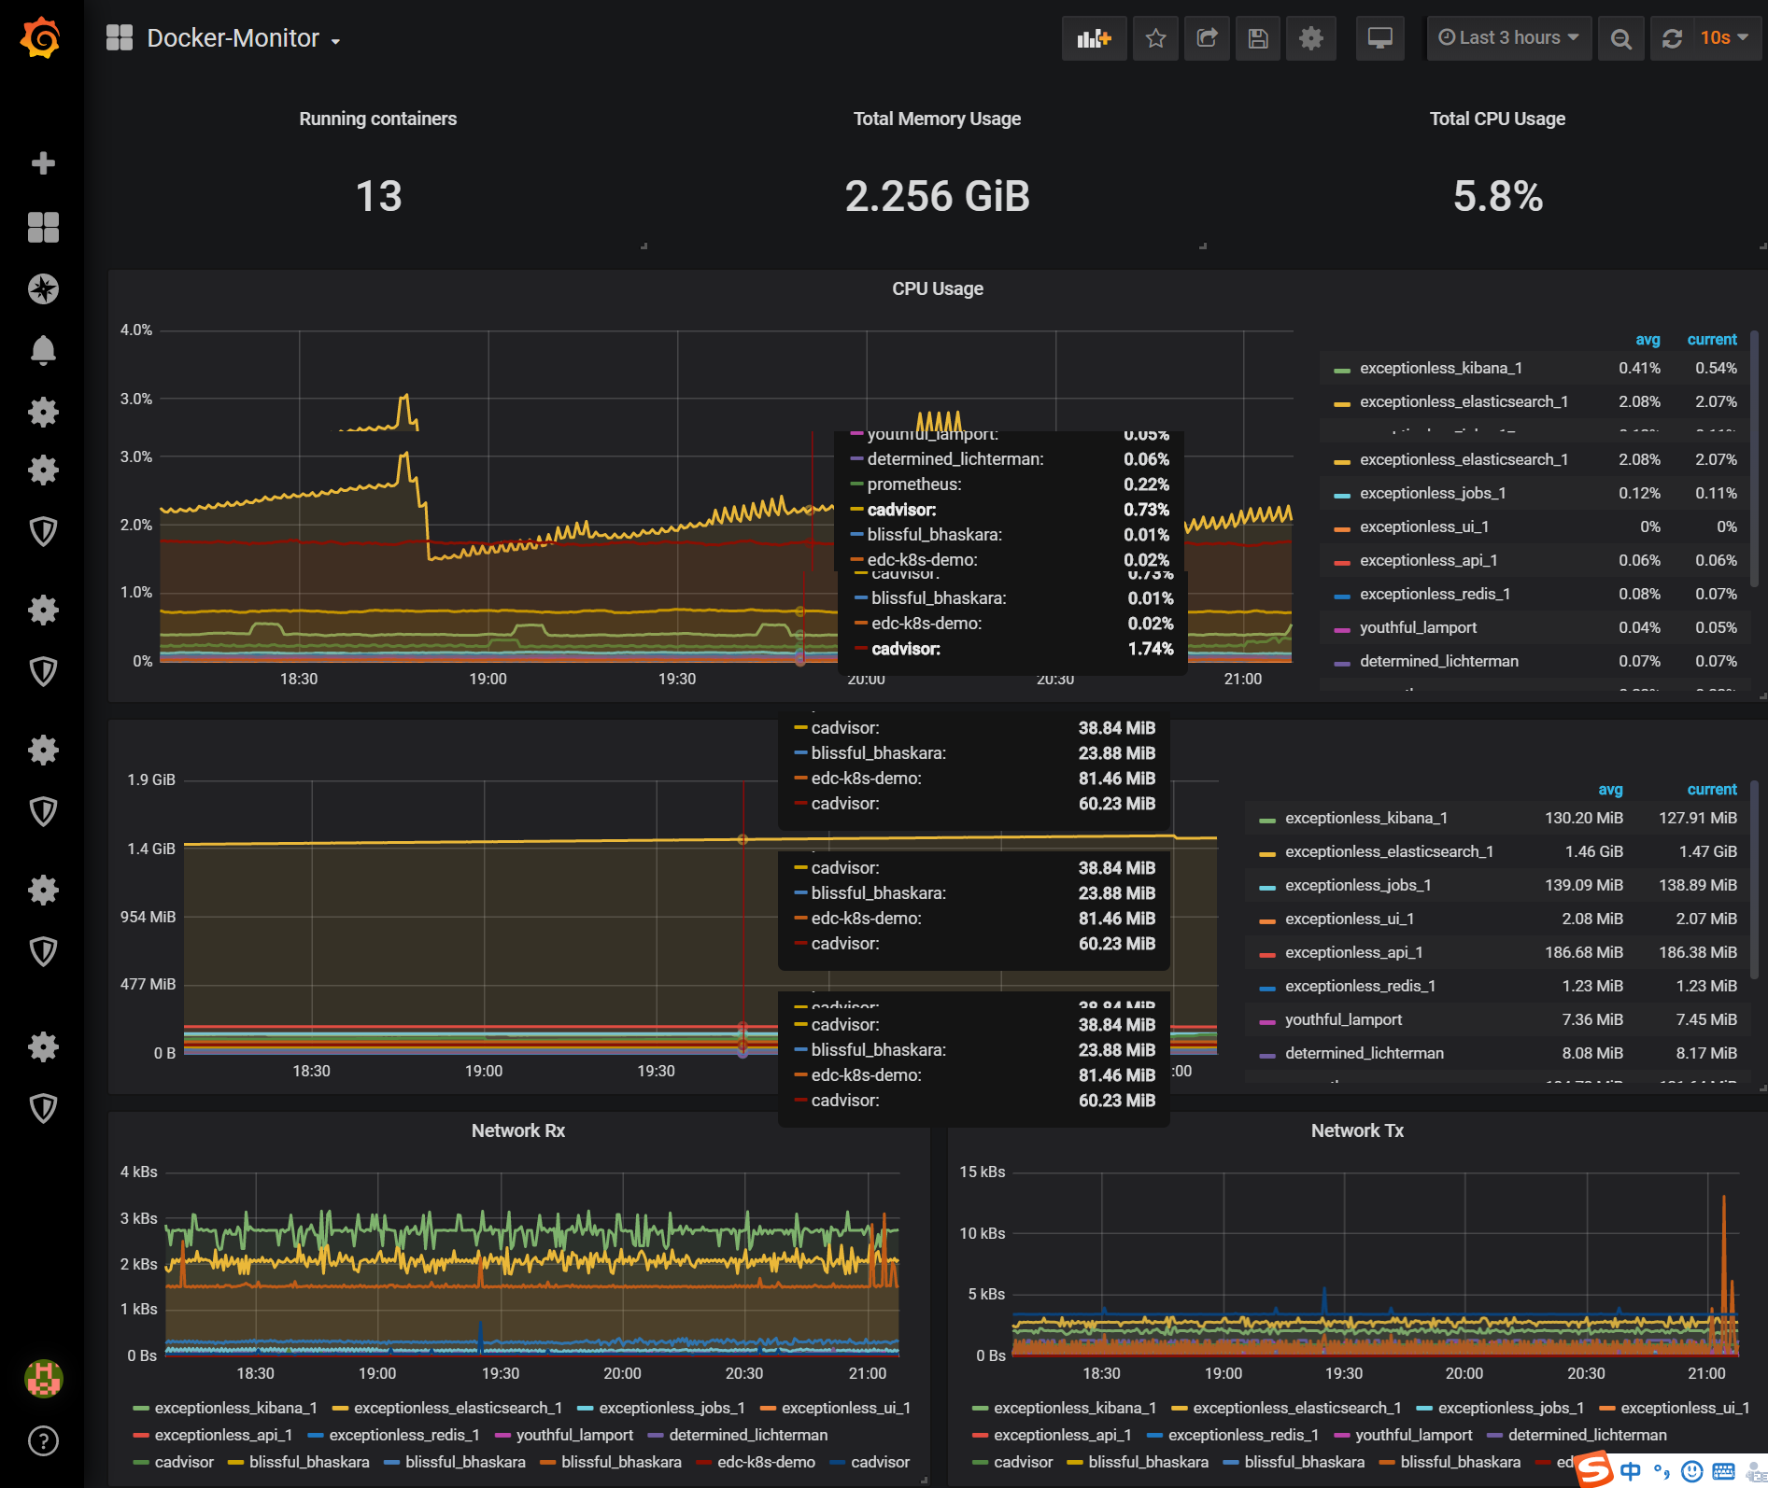
Task: Open the Grafana logo home menu
Action: [42, 38]
